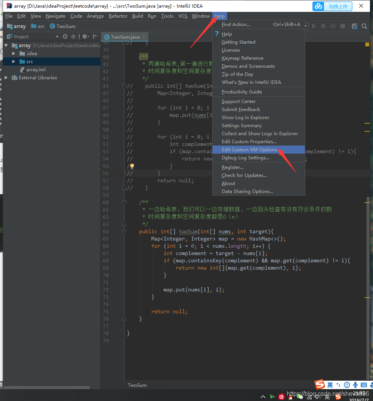Choose Find Action in Help menu

click(258, 24)
